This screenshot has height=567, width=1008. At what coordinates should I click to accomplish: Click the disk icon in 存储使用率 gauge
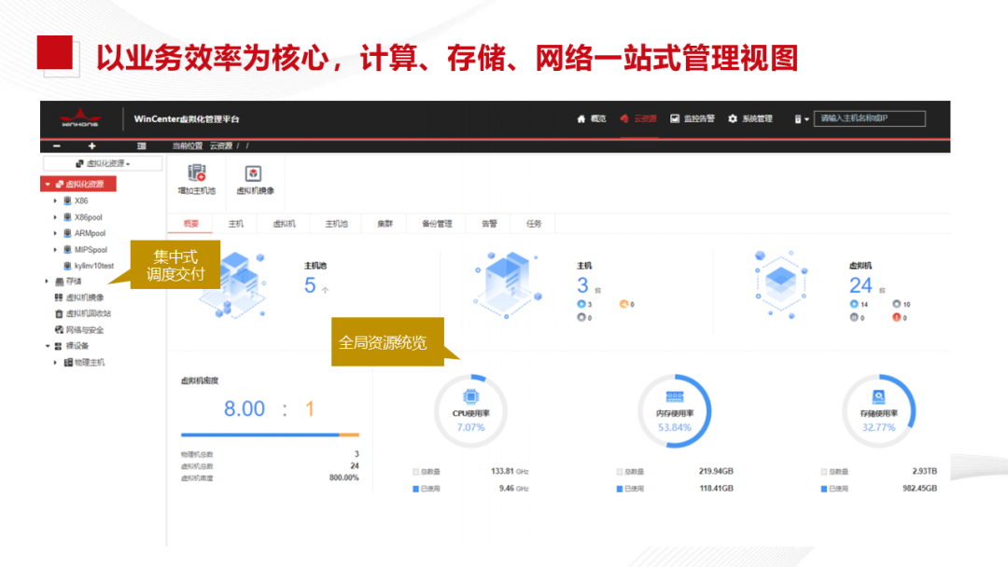click(878, 397)
